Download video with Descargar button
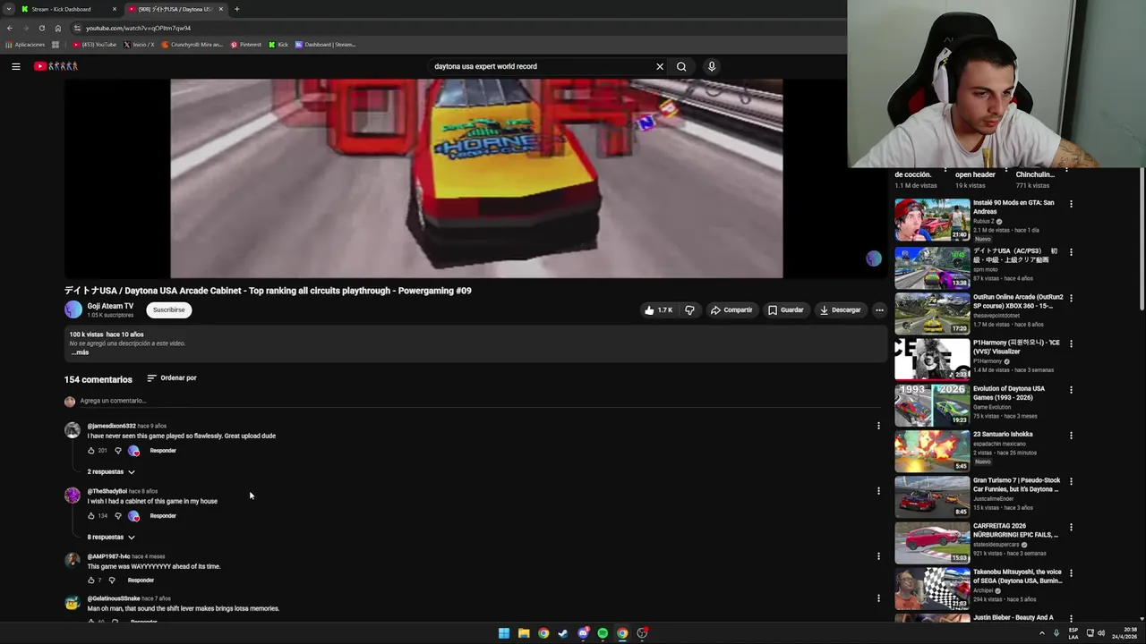This screenshot has width=1146, height=644. [x=840, y=310]
